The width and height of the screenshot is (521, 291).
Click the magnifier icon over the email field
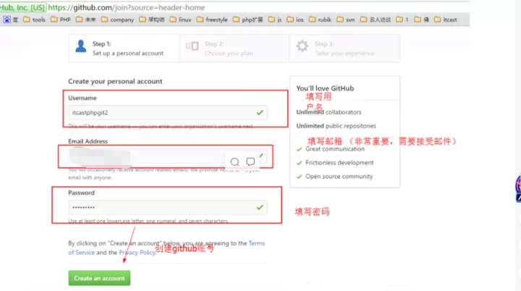click(234, 162)
